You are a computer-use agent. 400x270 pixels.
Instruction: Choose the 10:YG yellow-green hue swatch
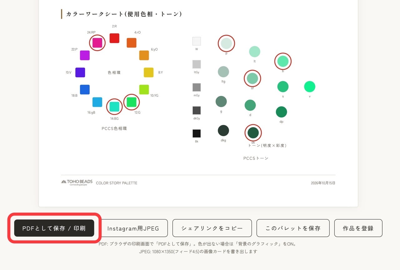pos(144,90)
